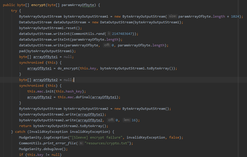Click the 'hash_key' field

click(74, 92)
